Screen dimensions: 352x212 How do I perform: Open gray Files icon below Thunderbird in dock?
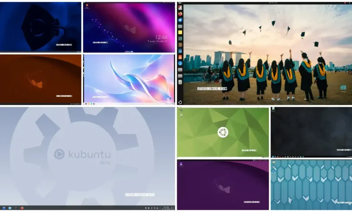180,26
